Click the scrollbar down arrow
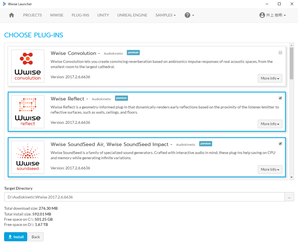Image resolution: width=298 pixels, height=244 pixels. point(292,177)
